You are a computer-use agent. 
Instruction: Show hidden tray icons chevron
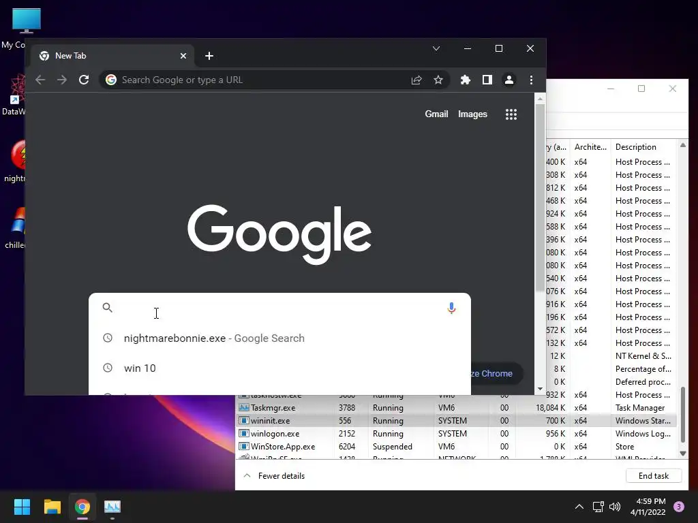tap(579, 507)
